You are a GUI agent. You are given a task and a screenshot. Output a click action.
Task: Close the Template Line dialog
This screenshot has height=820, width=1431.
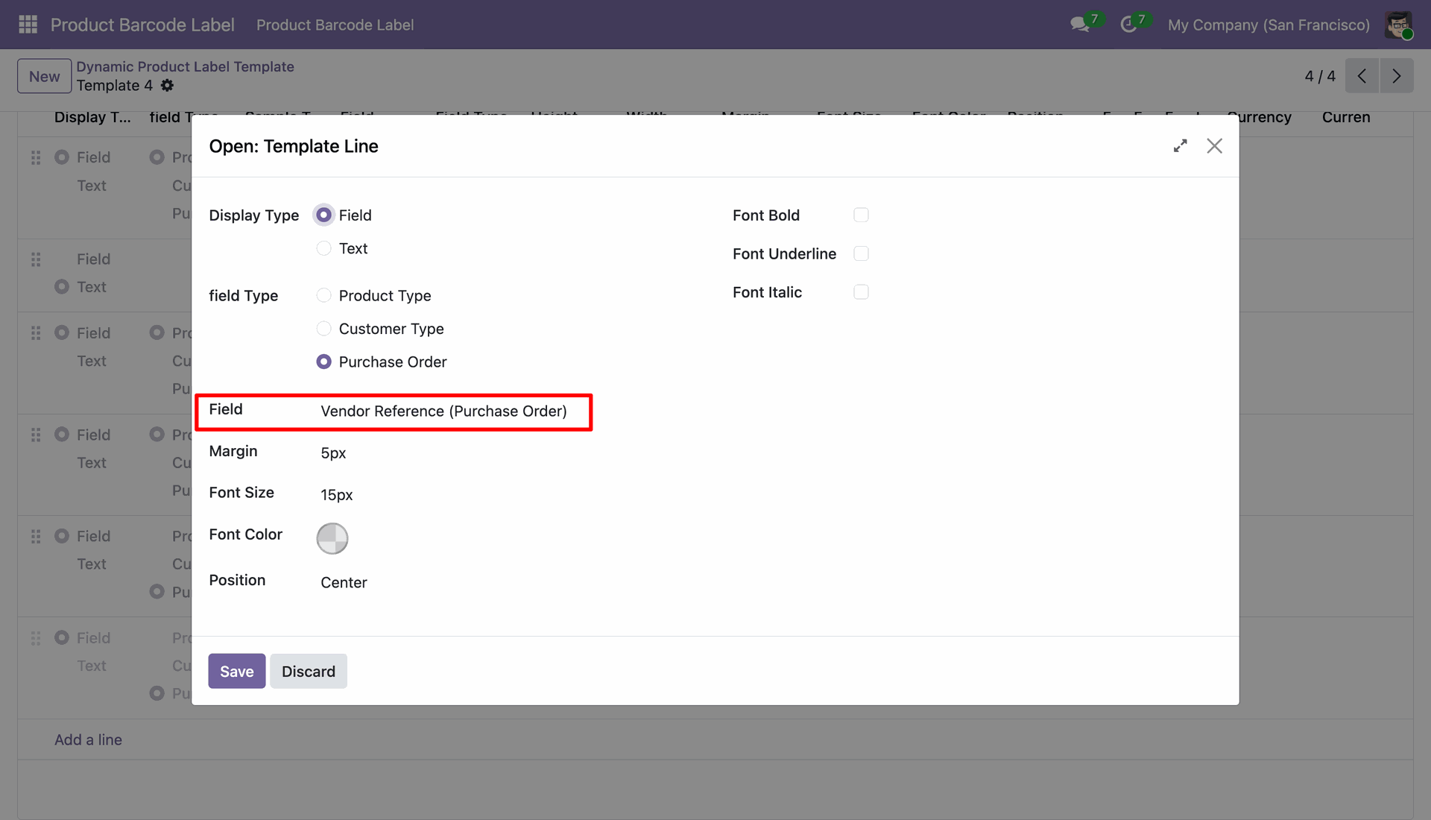click(x=1214, y=146)
